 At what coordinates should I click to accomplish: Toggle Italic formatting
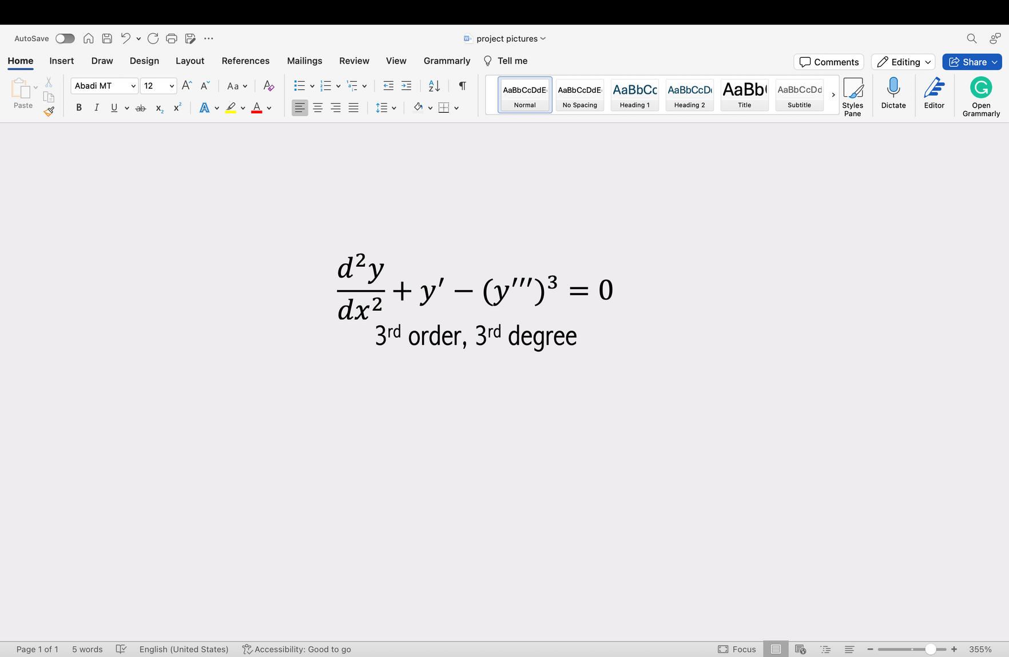click(97, 108)
